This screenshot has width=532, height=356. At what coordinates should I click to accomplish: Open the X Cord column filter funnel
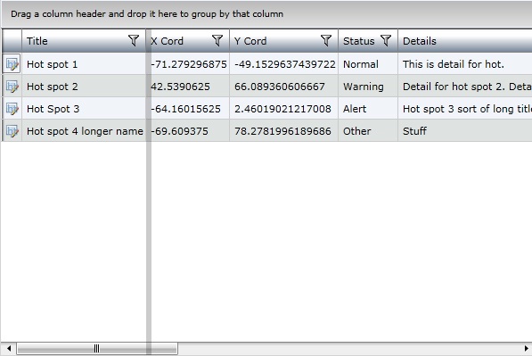pyautogui.click(x=217, y=40)
